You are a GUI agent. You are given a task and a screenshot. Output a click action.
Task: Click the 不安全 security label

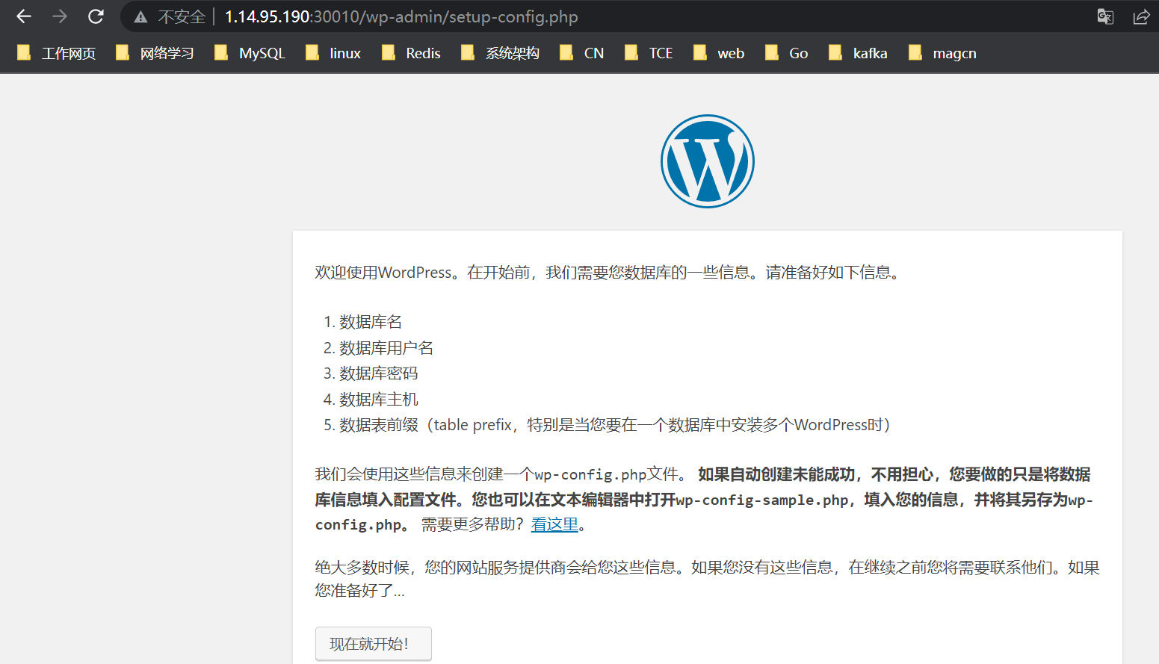[182, 16]
